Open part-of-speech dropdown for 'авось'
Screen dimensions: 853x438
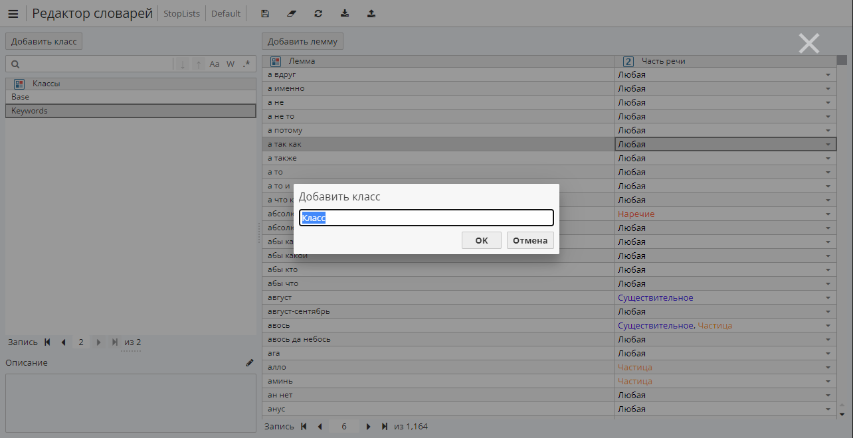coord(828,326)
